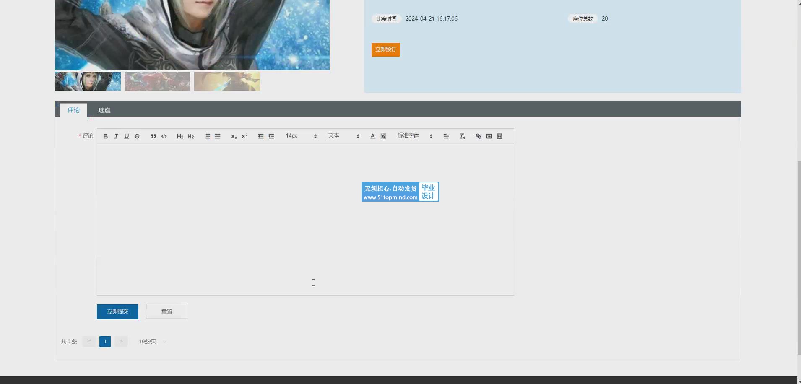Open the text alignment options
Viewport: 801px width, 384px height.
point(446,136)
